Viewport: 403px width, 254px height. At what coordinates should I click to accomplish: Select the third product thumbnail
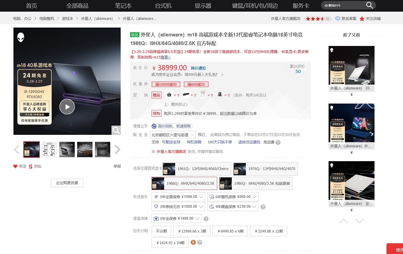click(x=67, y=150)
